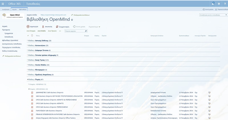This screenshot has height=120, width=228.
Task: Click the site search input at top right
Action: [212, 15]
